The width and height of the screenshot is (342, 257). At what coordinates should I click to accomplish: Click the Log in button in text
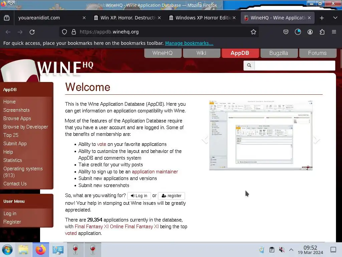pos(139,196)
